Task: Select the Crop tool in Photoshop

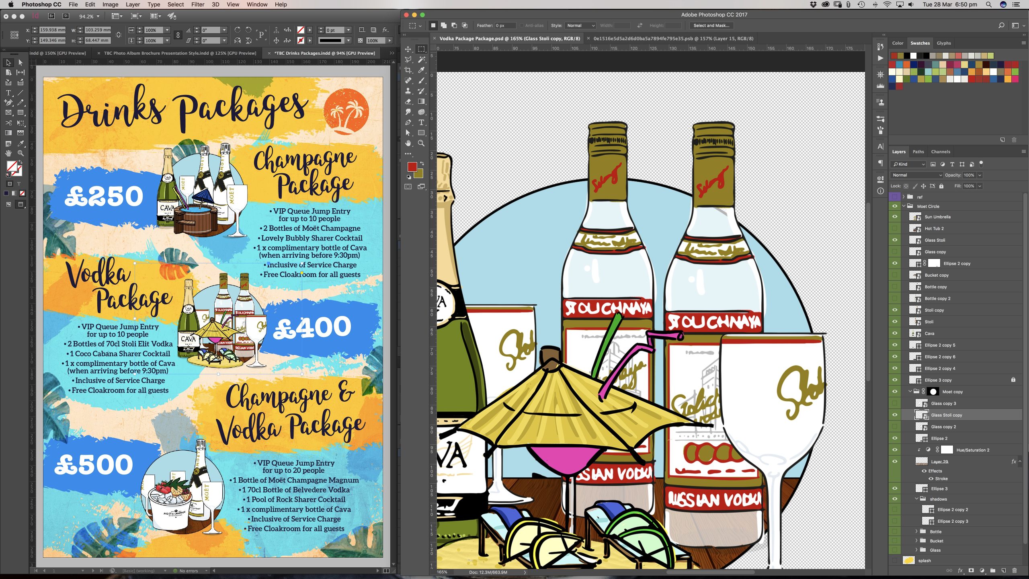Action: coord(408,70)
